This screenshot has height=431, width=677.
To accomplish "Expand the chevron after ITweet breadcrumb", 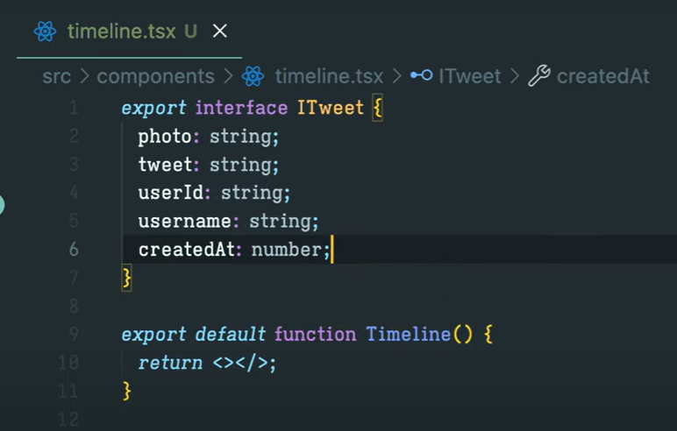I will click(x=514, y=76).
